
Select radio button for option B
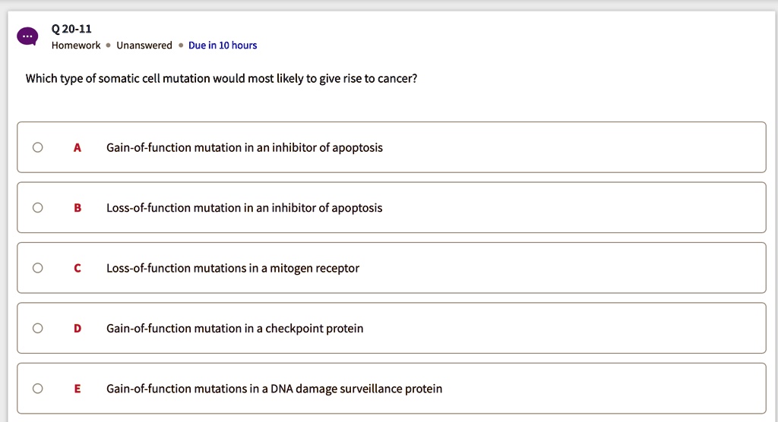tap(37, 208)
